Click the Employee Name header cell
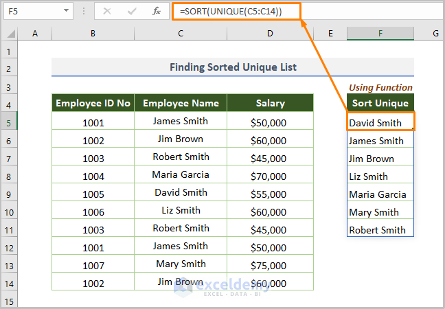The width and height of the screenshot is (445, 309). [x=181, y=103]
